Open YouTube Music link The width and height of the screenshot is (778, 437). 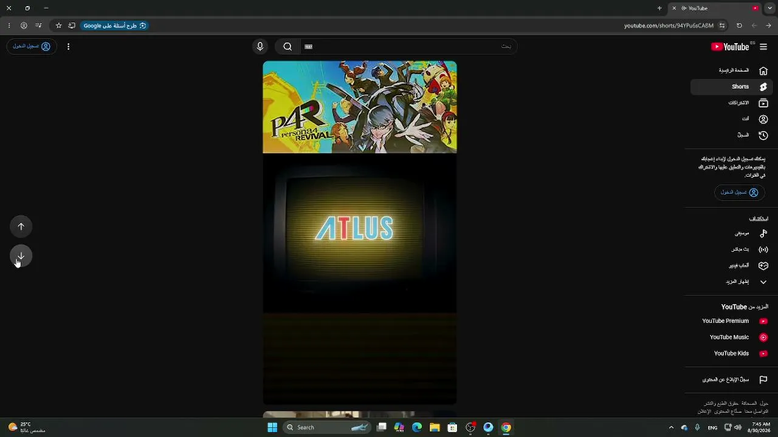(x=732, y=337)
